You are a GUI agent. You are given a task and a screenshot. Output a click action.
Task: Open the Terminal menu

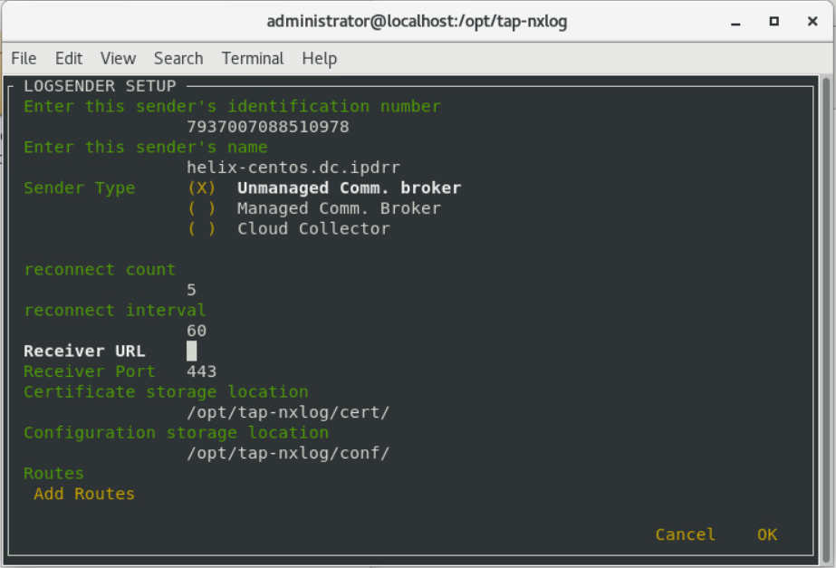pyautogui.click(x=253, y=58)
